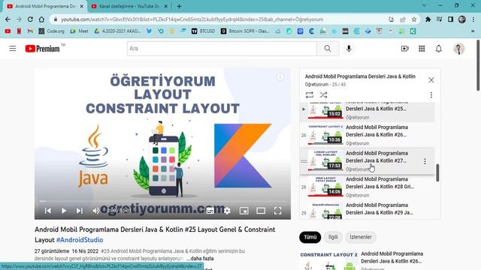The image size is (481, 270).
Task: Mute the video volume
Action: [x=95, y=211]
